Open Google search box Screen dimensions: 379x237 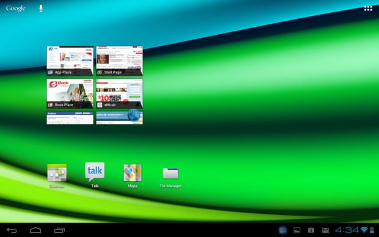tap(16, 8)
